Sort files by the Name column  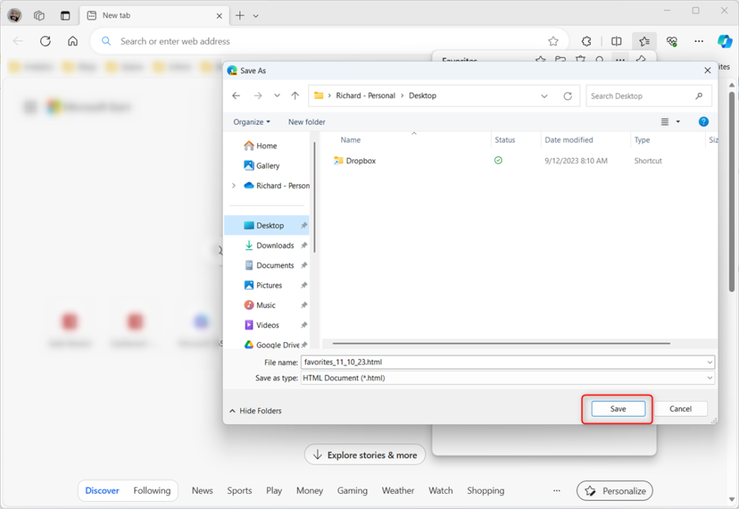click(350, 140)
